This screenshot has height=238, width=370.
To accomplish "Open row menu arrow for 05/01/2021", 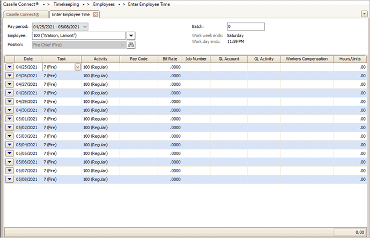I will 10,119.
